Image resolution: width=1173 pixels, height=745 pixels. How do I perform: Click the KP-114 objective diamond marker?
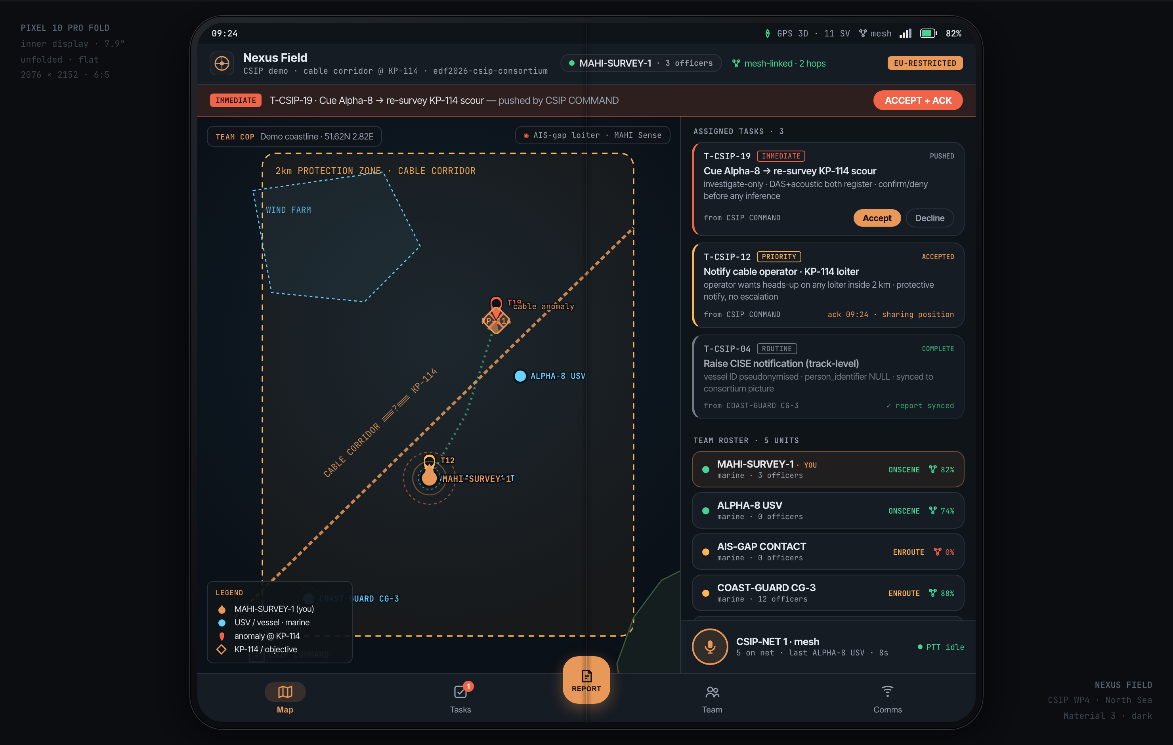(496, 321)
